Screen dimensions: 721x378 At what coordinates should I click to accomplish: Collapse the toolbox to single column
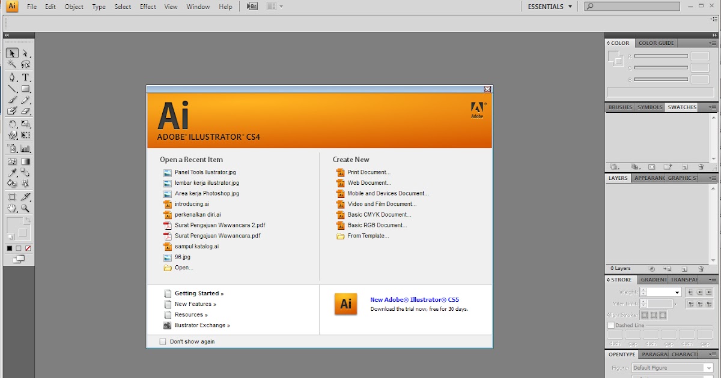(7, 35)
